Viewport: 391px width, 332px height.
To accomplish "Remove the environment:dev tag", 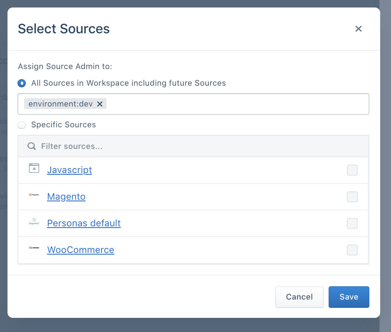I will [x=99, y=104].
